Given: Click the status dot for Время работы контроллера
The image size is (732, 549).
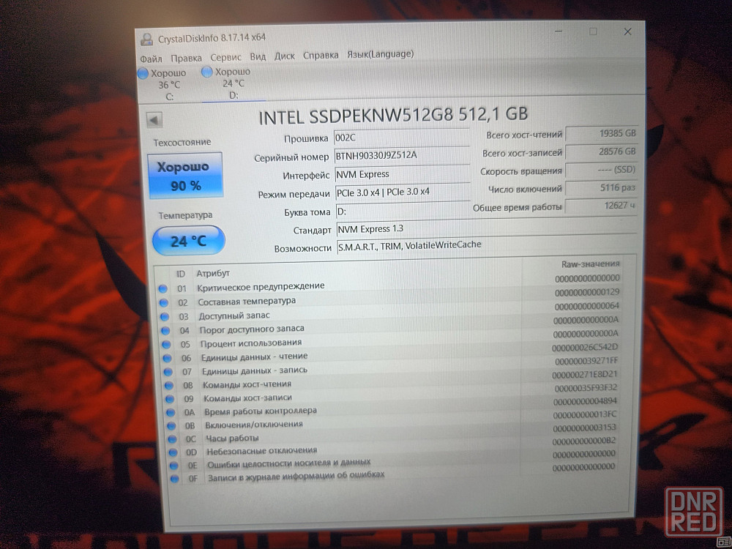Looking at the screenshot, I should pyautogui.click(x=171, y=413).
